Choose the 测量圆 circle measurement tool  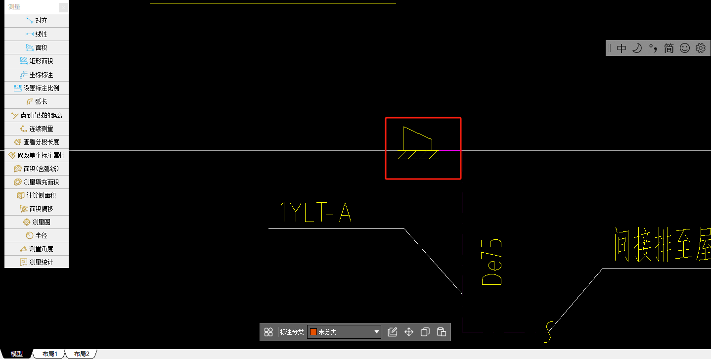pyautogui.click(x=37, y=222)
